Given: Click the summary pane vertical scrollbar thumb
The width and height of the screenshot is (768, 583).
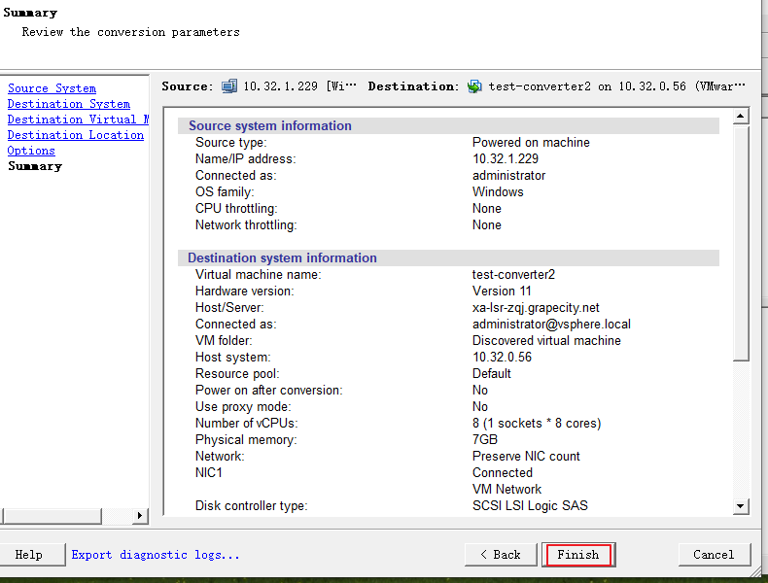Looking at the screenshot, I should (741, 243).
